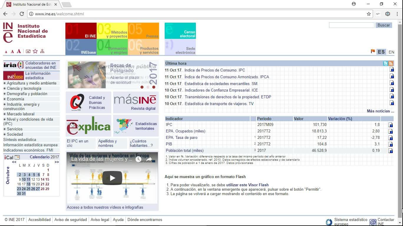Open the data icon for EPA. Ocupados row
Screen dimensions: 403x226
coord(391,131)
